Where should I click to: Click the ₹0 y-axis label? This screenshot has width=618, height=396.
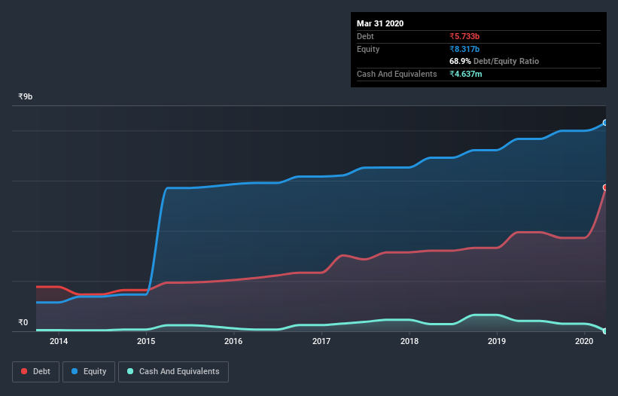23,322
